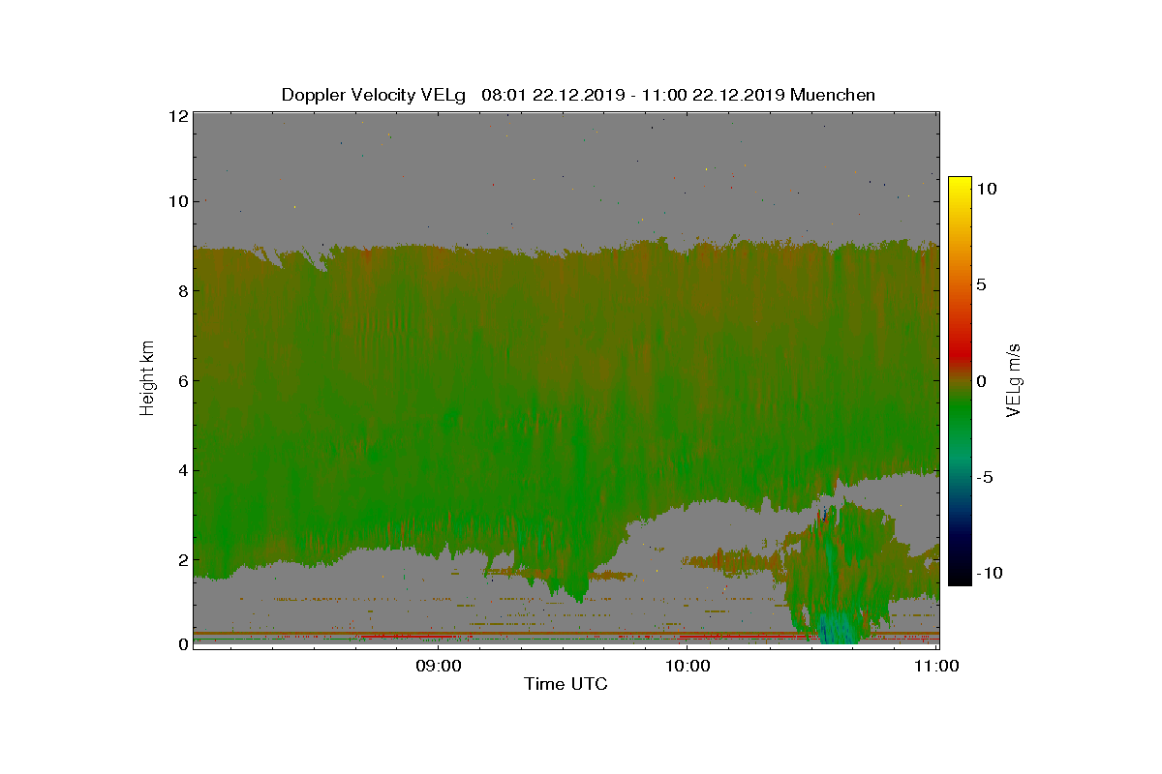Viewport: 1162px width, 774px height.
Task: Click the '10:00' time tick label
Action: (x=689, y=666)
